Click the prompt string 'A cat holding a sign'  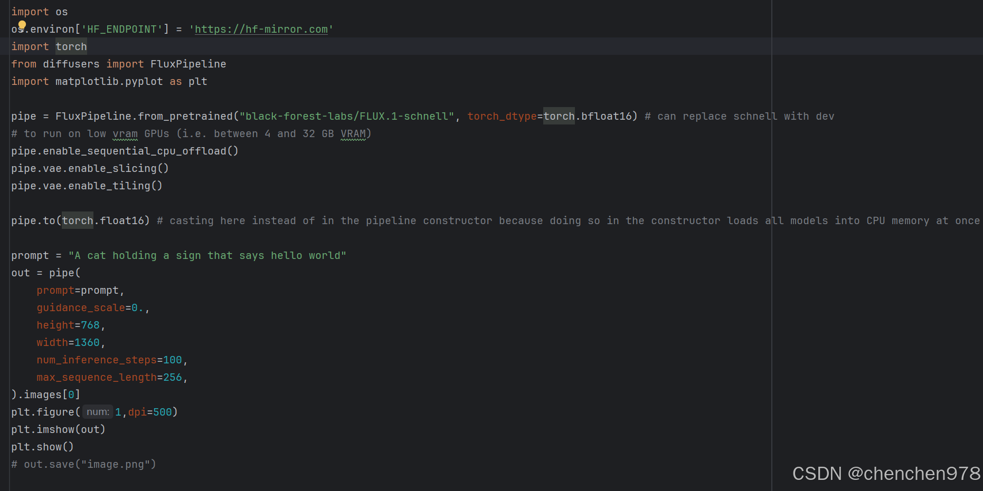(207, 255)
